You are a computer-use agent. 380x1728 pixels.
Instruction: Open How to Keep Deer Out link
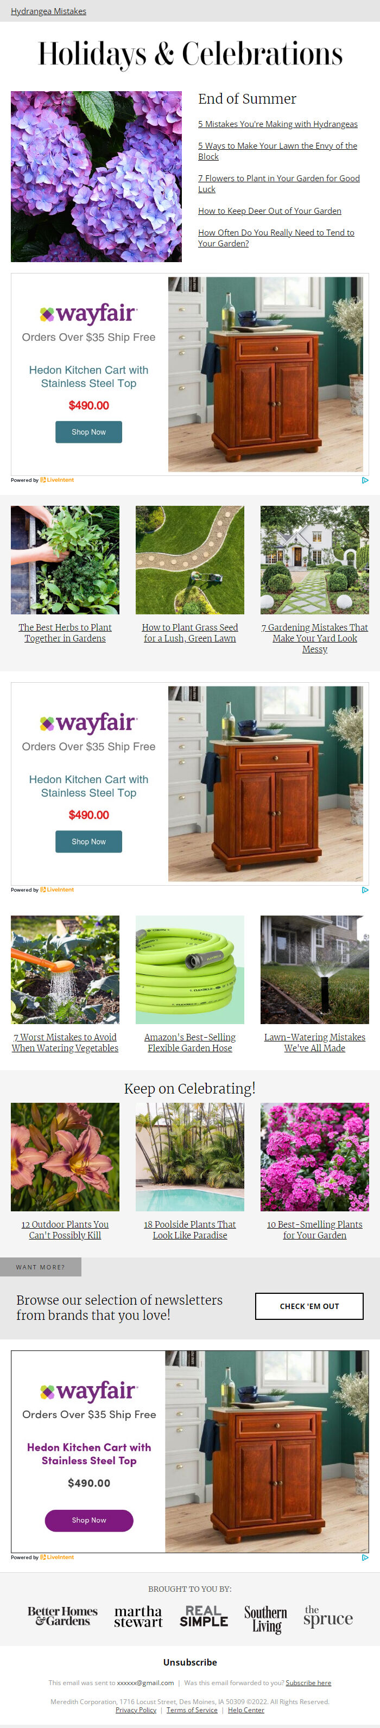(270, 211)
